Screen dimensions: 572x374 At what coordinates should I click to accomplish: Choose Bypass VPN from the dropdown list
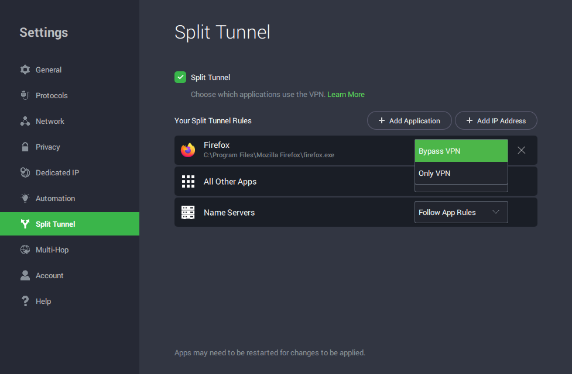click(461, 151)
